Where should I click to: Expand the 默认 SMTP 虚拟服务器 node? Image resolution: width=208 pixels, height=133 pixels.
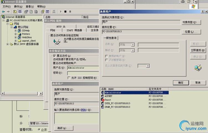(7, 44)
